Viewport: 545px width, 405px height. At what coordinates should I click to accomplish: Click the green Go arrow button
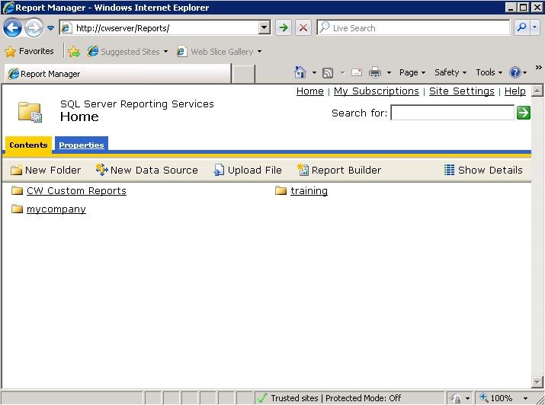coord(284,27)
